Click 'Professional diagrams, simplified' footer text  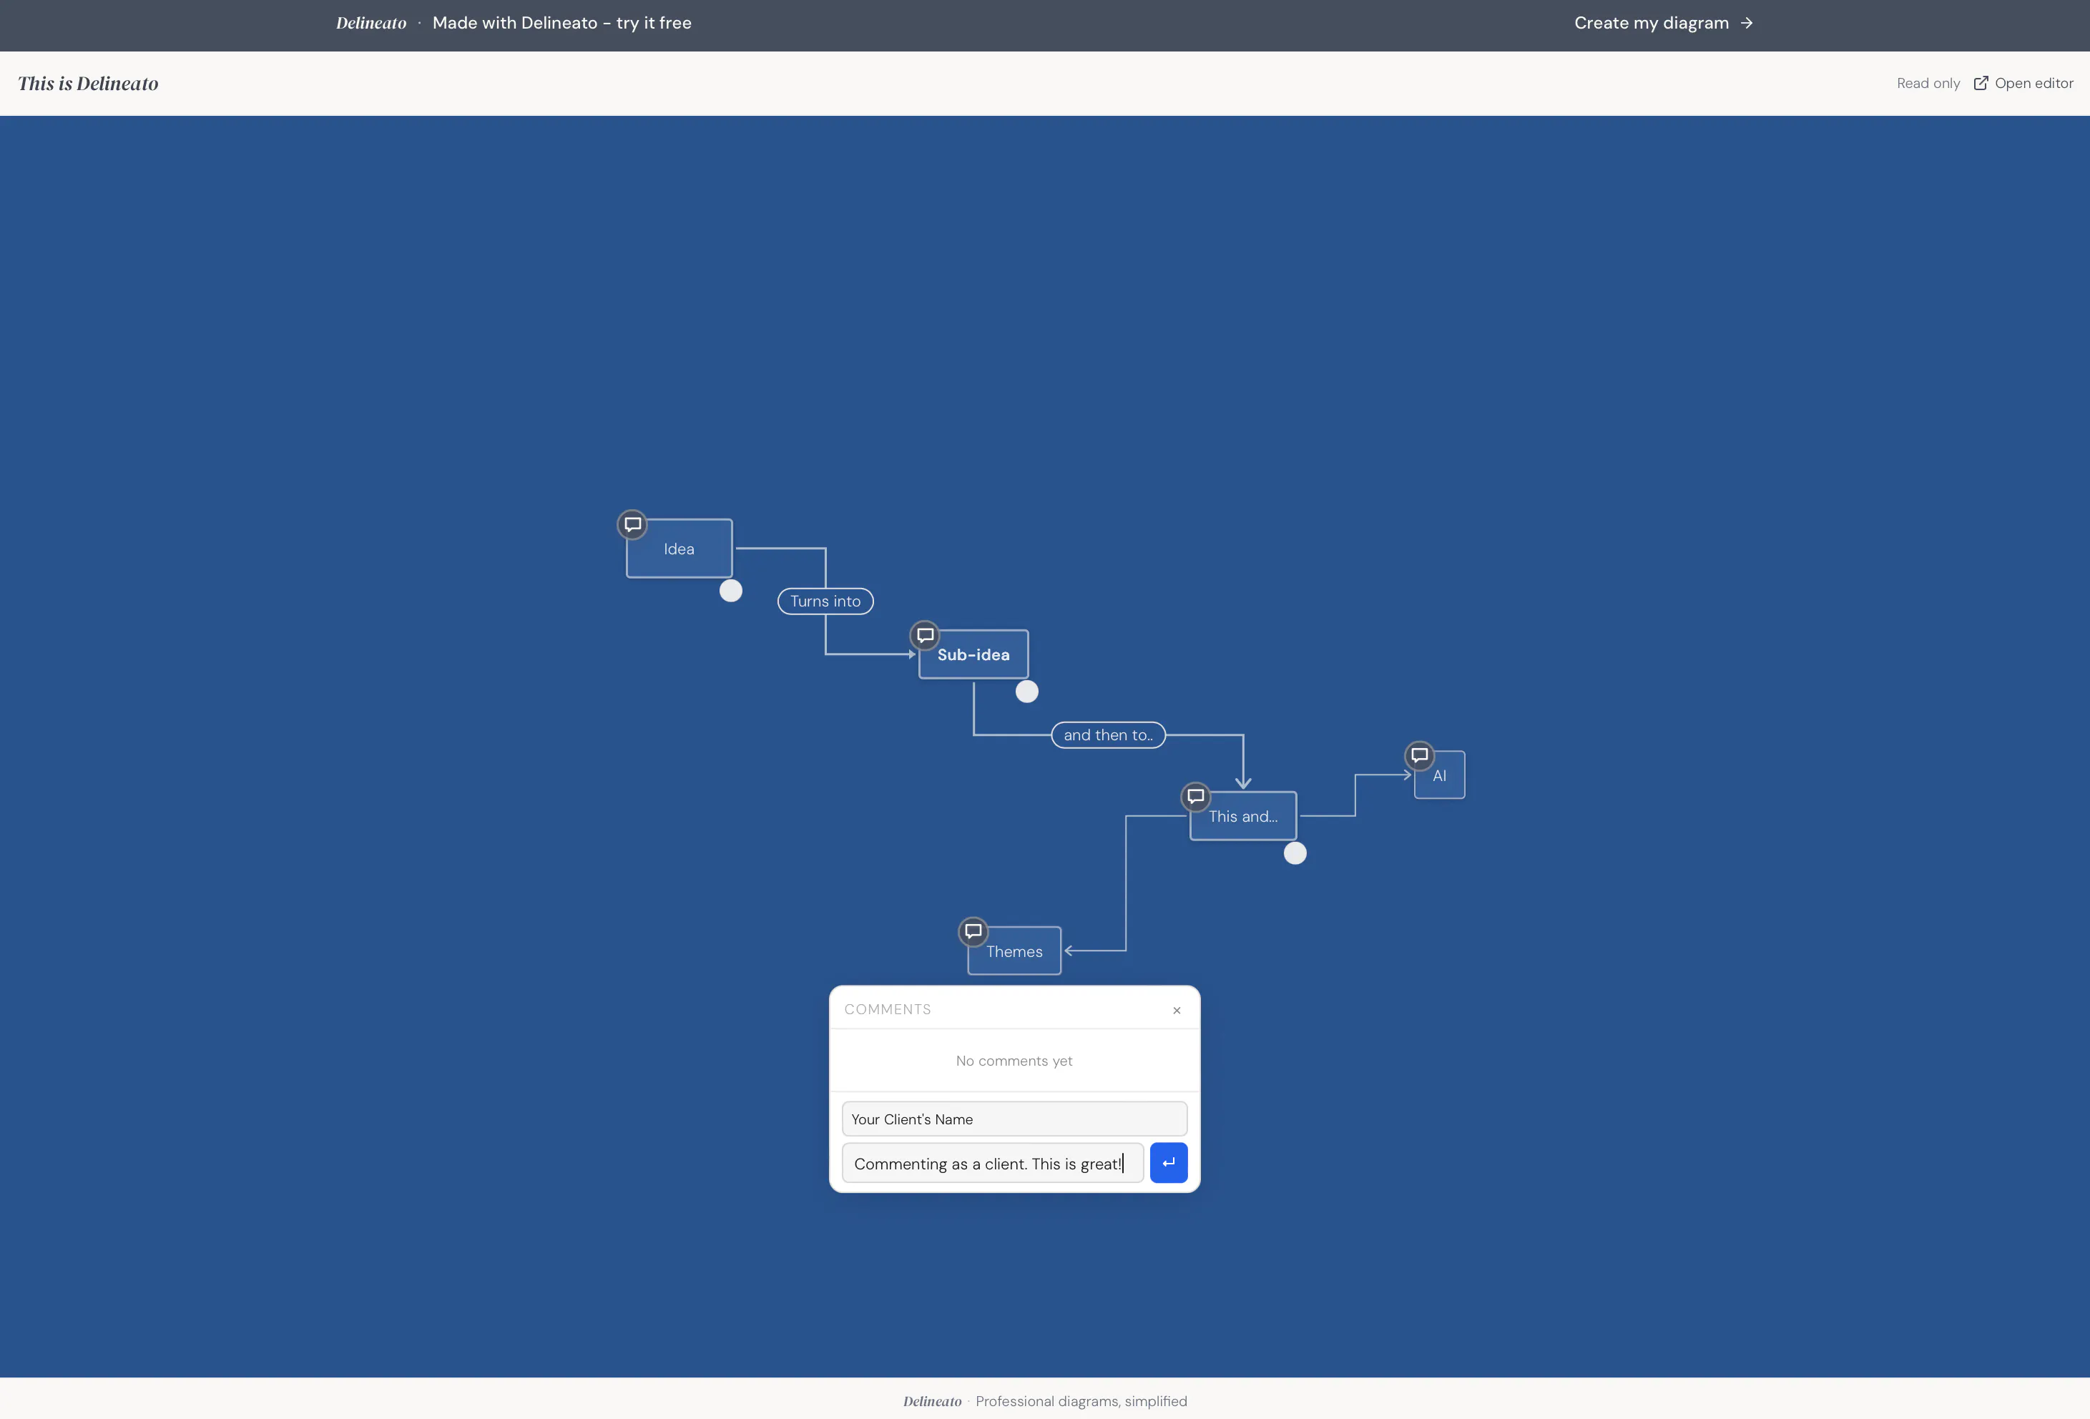1081,1401
